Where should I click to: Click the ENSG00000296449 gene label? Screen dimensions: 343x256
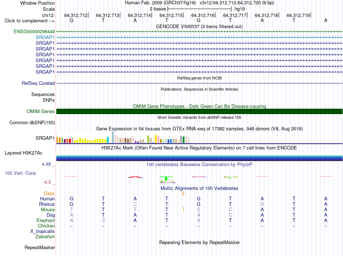click(34, 31)
